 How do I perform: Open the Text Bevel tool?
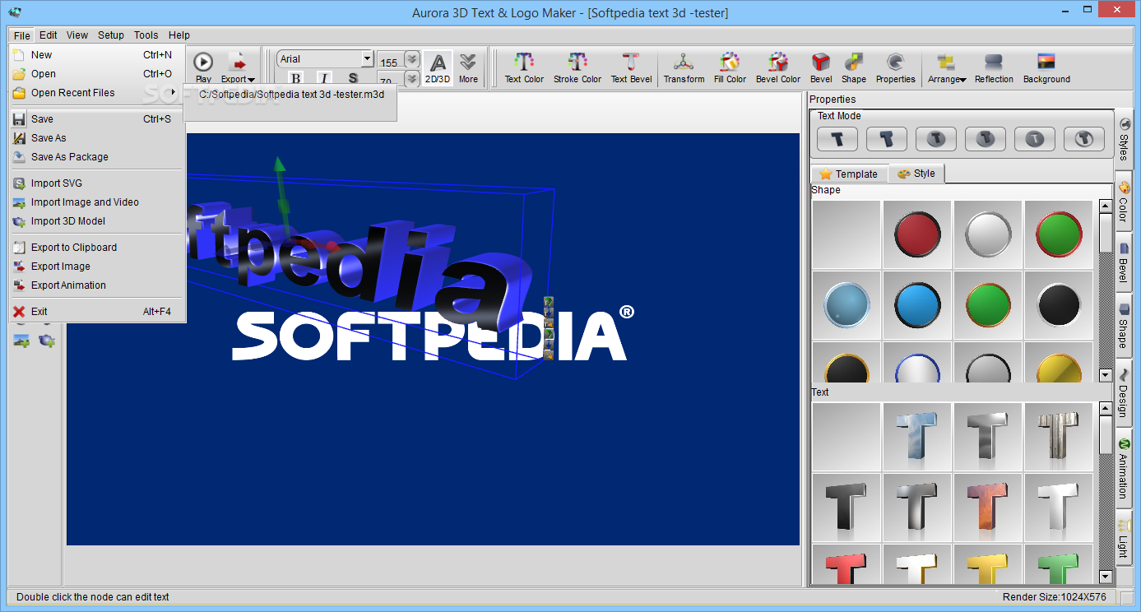coord(631,67)
